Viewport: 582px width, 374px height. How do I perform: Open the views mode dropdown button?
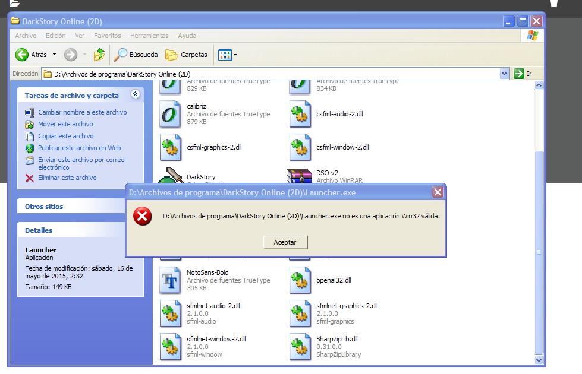click(228, 55)
